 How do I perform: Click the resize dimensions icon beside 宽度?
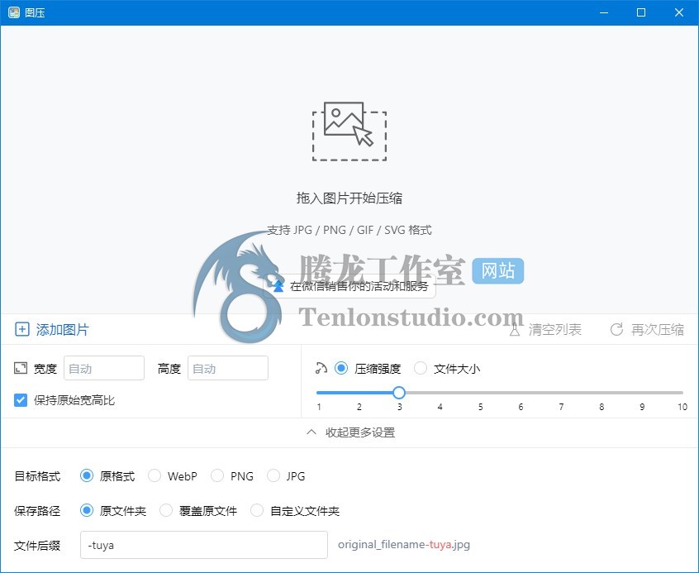click(21, 368)
